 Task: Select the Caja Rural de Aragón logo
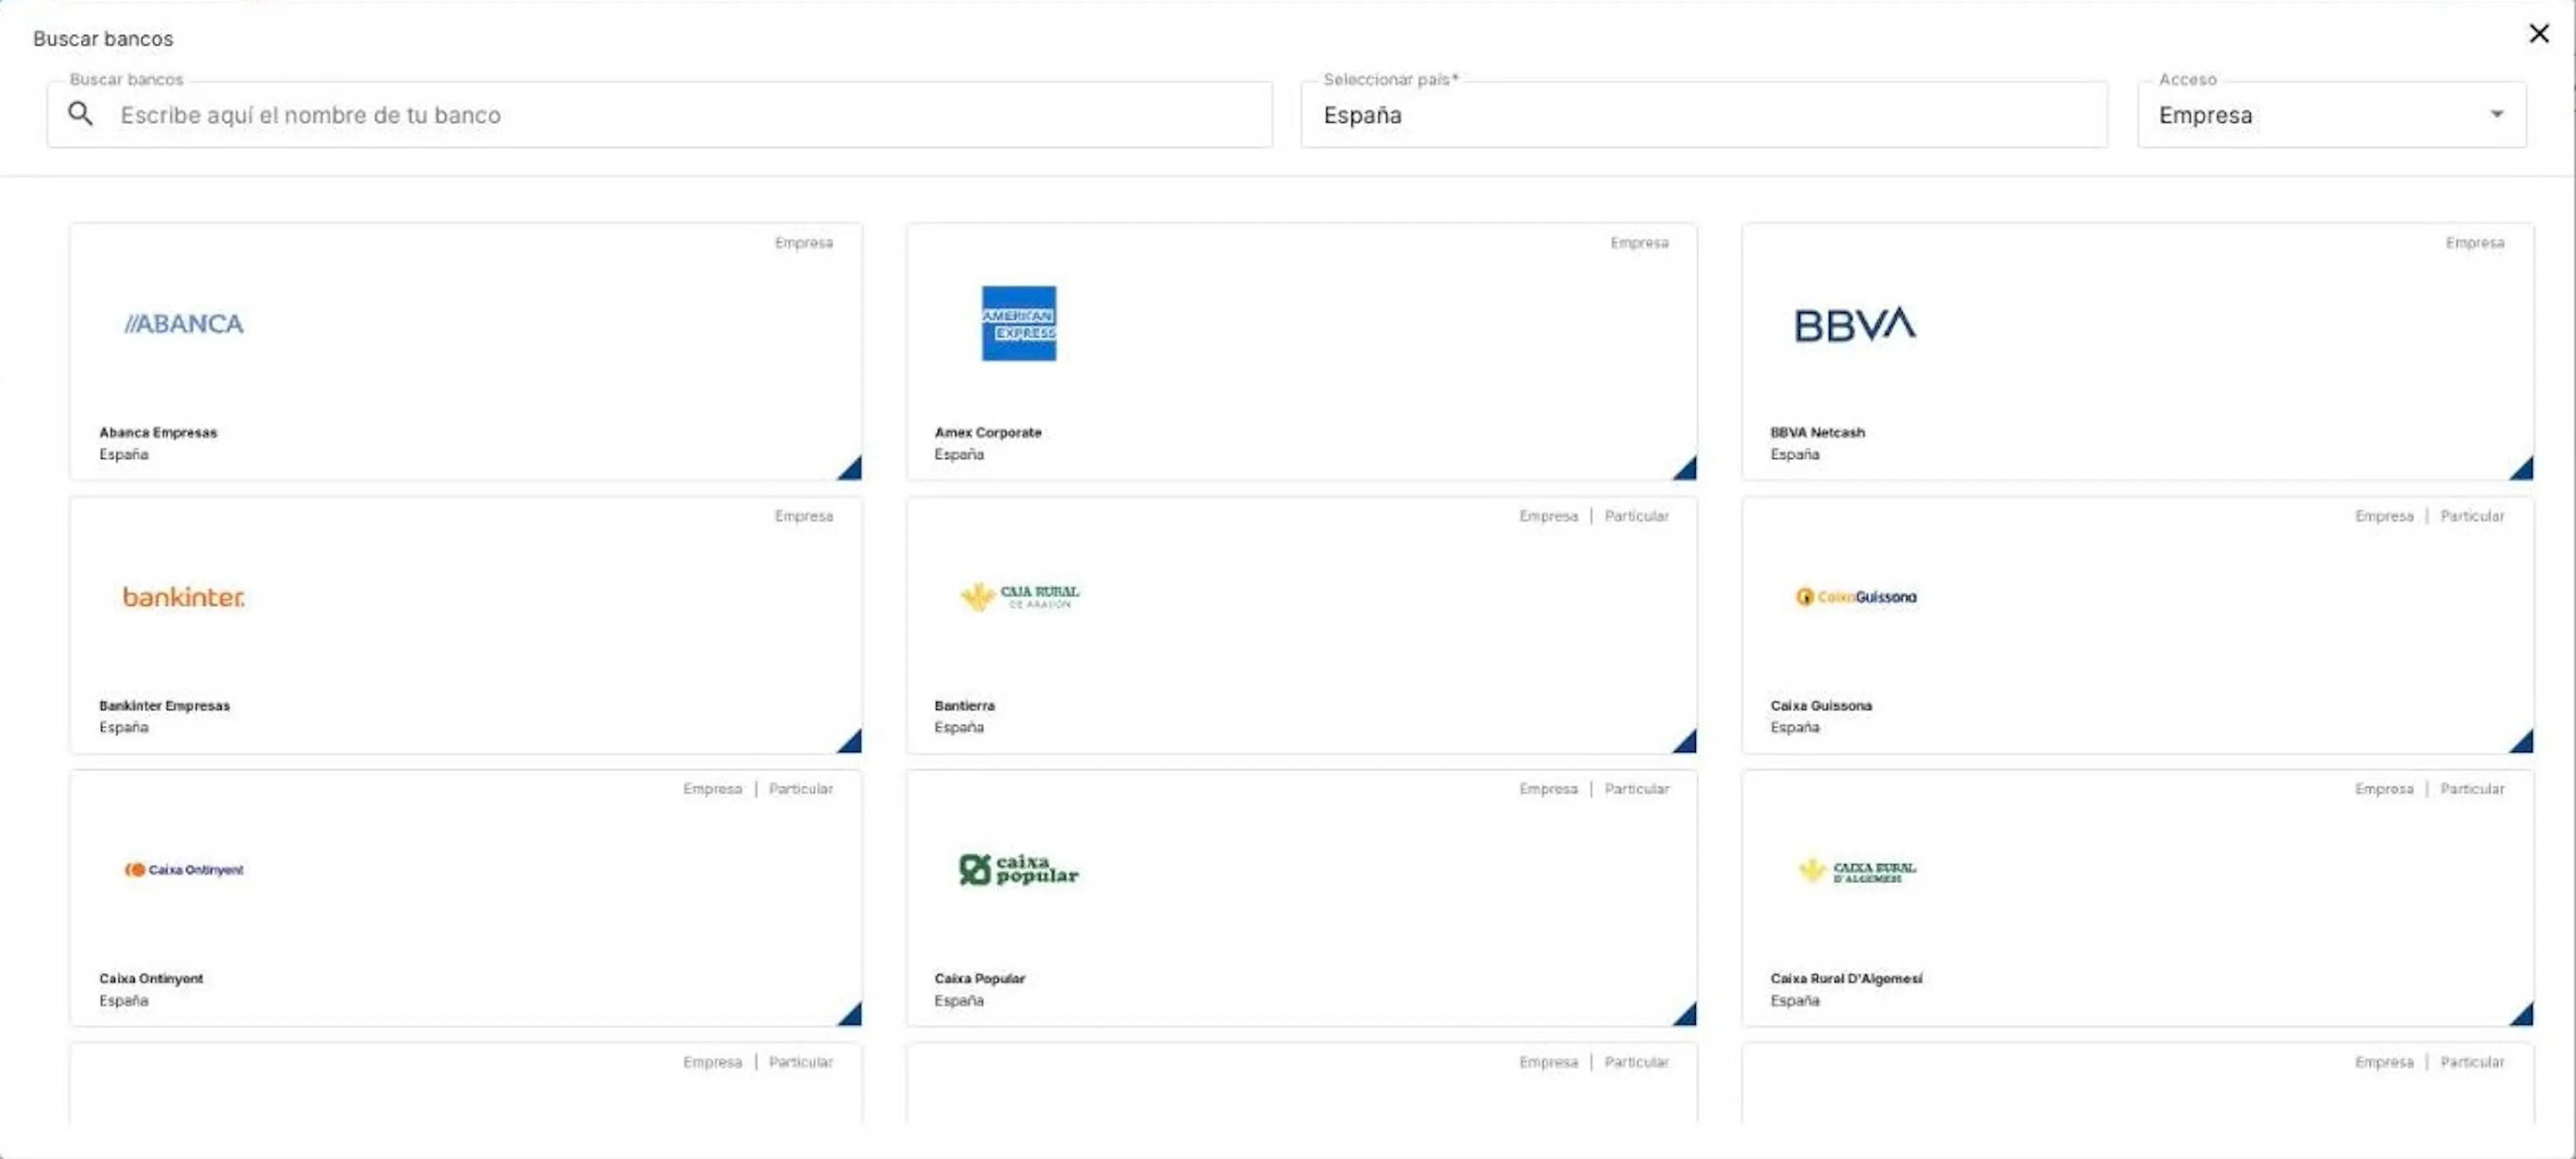coord(1019,597)
